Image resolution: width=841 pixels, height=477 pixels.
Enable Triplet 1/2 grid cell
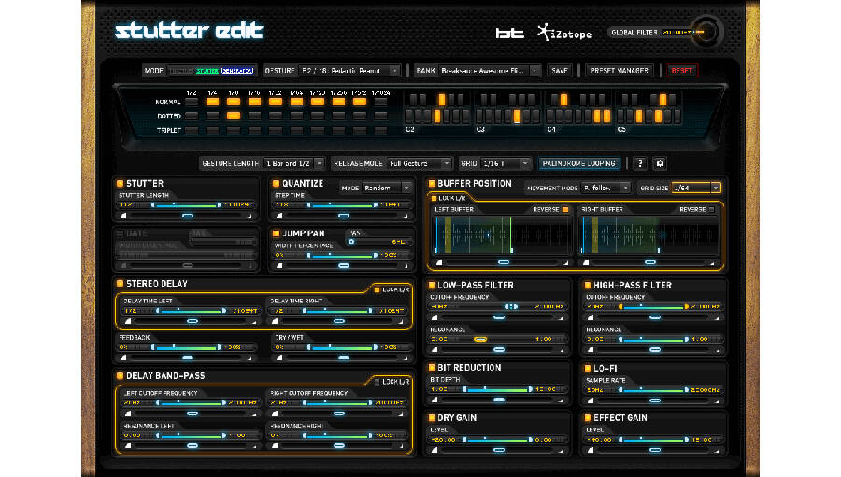(192, 130)
